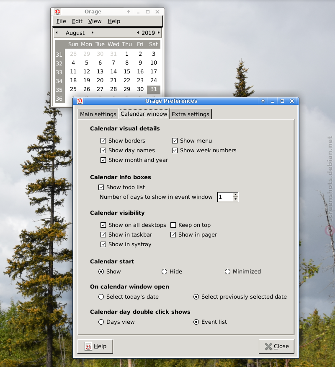Select July 28 in the calendar

73,54
